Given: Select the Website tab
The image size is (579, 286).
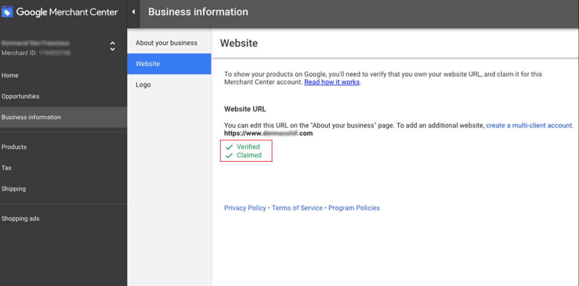Looking at the screenshot, I should [169, 64].
